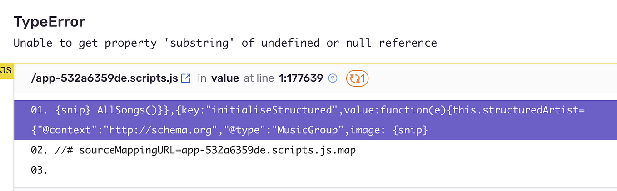The width and height of the screenshot is (617, 191).
Task: Click the empty code line 03
Action: [315, 171]
